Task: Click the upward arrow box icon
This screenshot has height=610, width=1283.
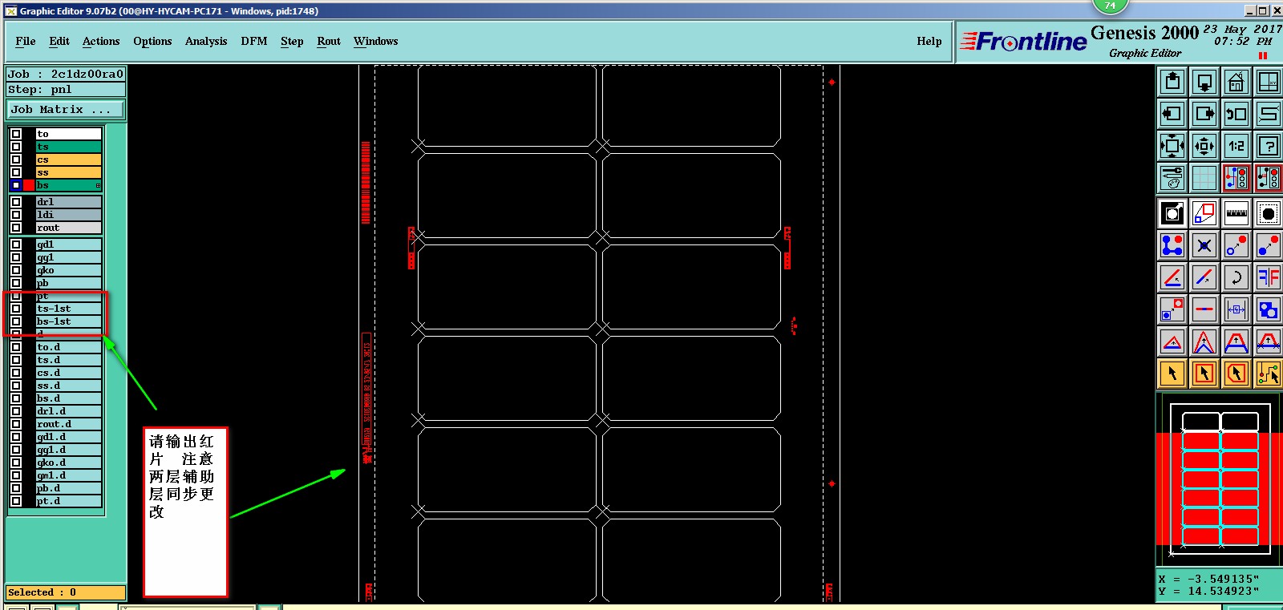Action: (1172, 82)
